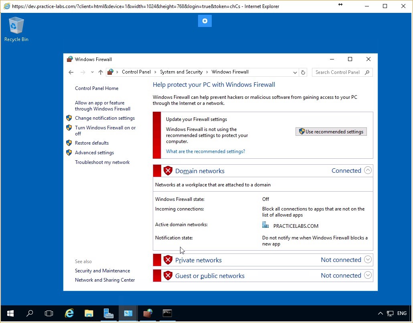Image resolution: width=413 pixels, height=323 pixels.
Task: Click the red error shield beside Private networks
Action: tap(168, 260)
